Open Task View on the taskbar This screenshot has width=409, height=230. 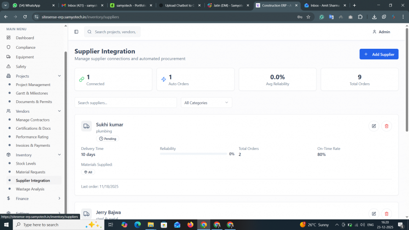pyautogui.click(x=110, y=224)
